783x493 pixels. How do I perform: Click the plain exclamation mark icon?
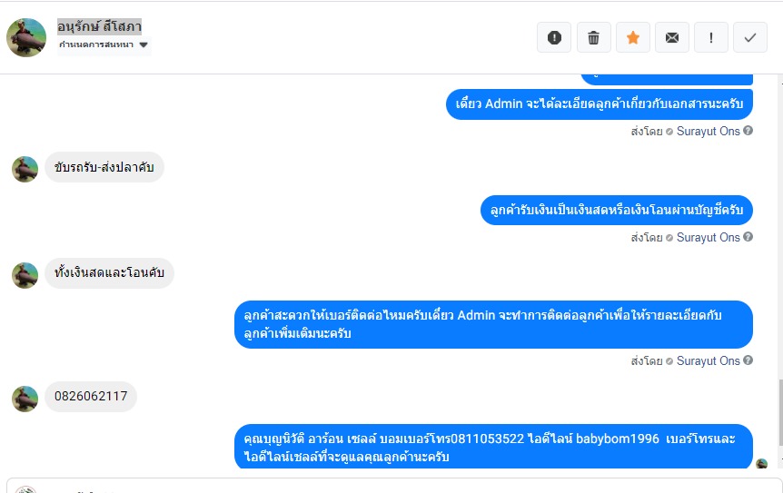click(711, 37)
